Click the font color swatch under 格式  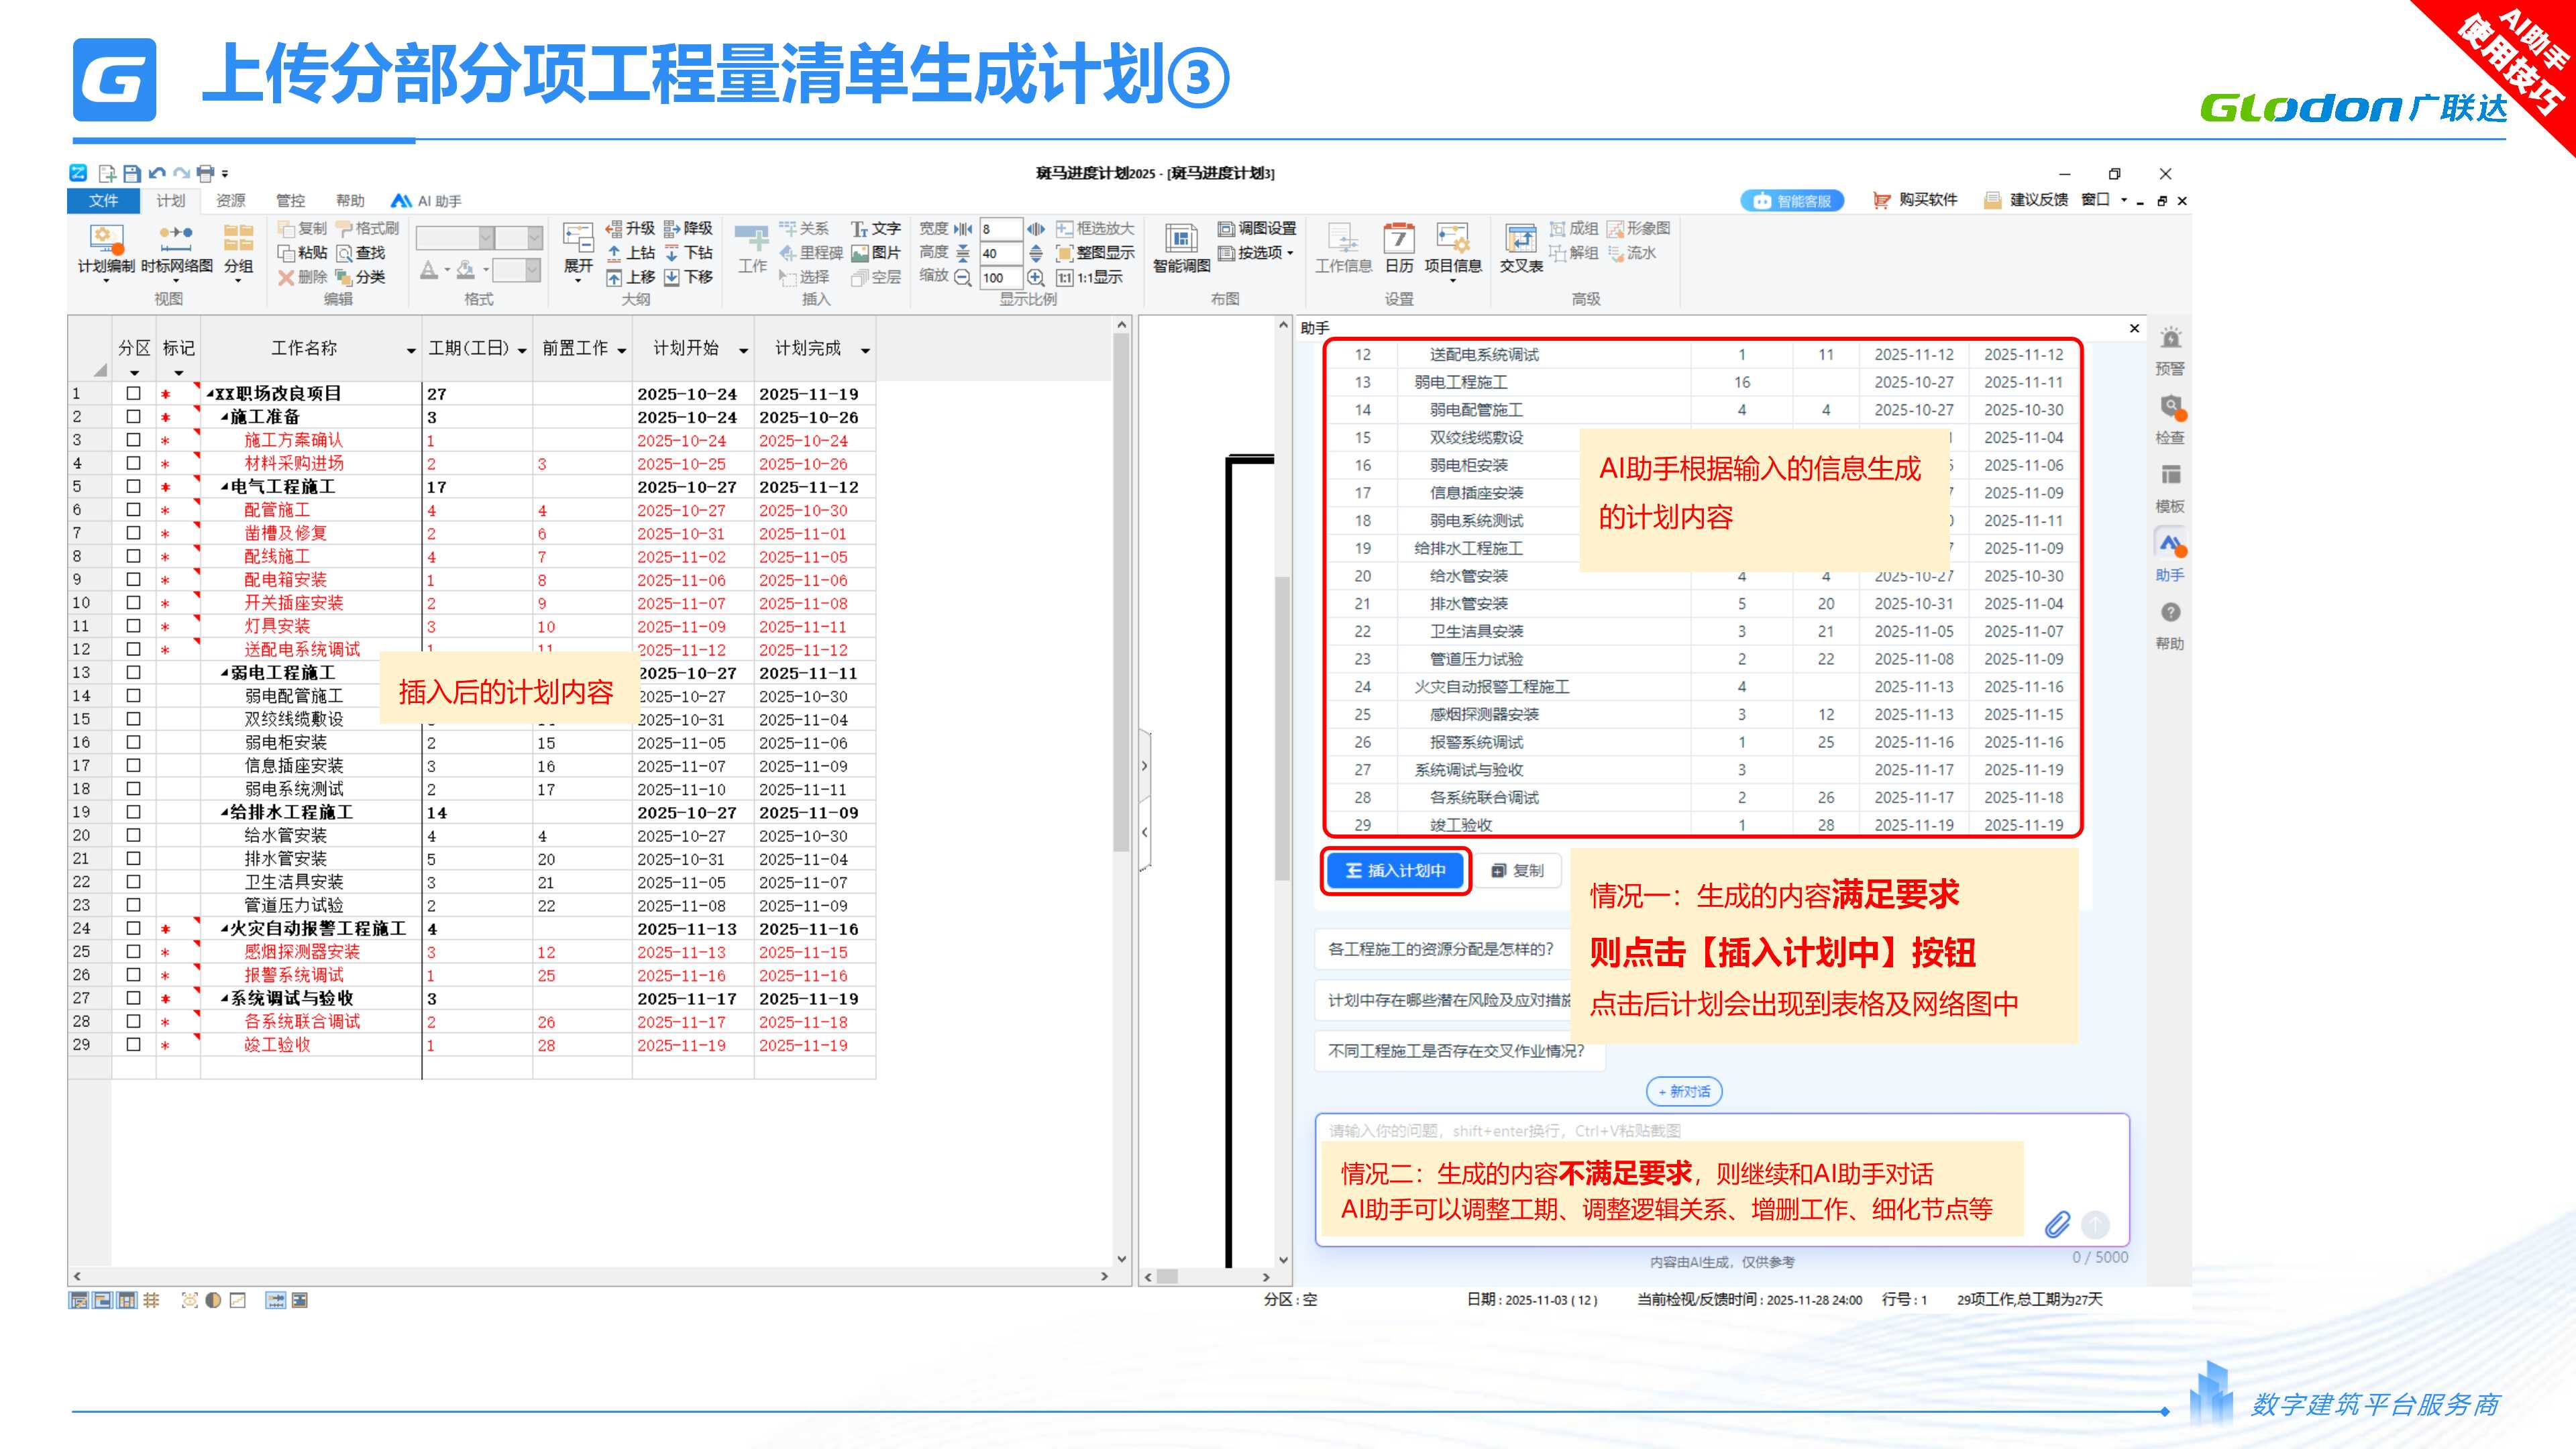429,271
